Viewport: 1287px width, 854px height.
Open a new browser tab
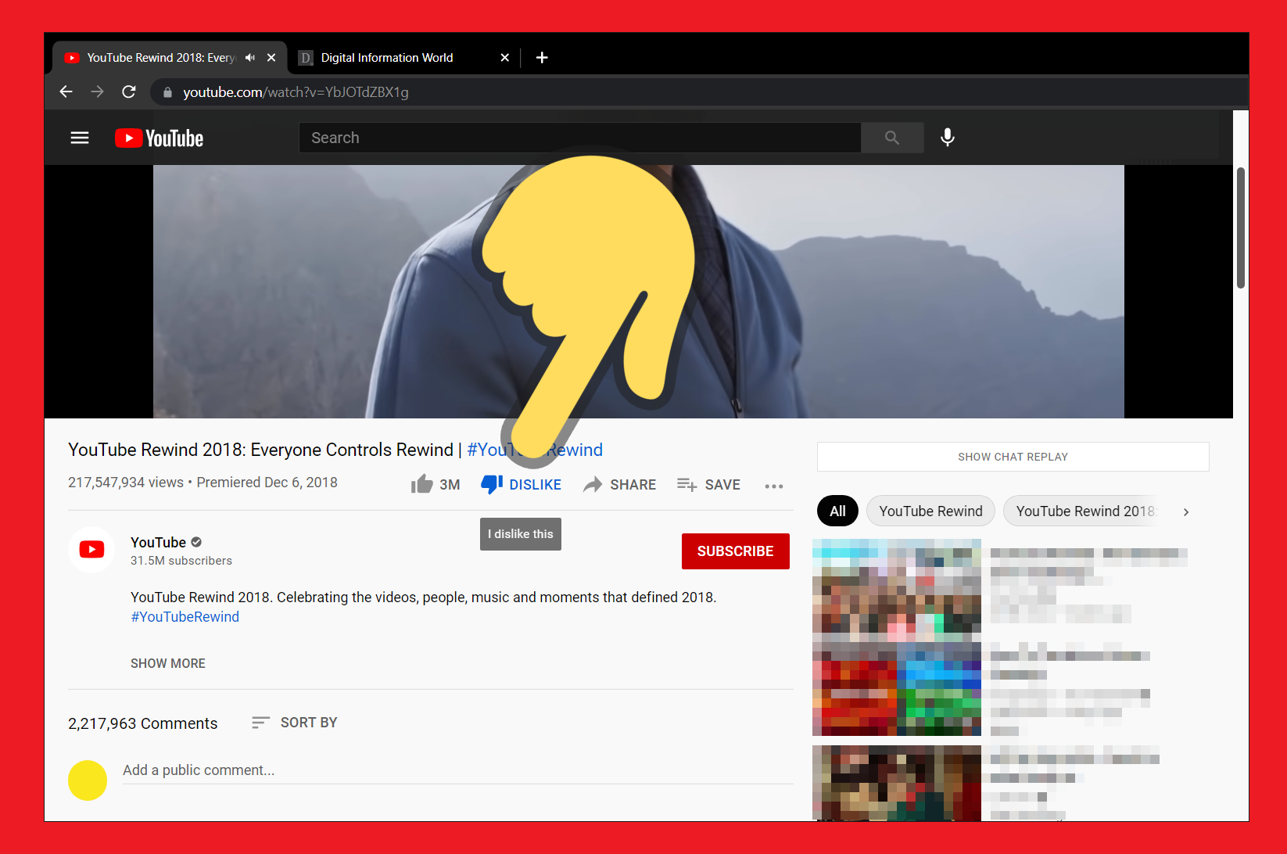coord(542,58)
